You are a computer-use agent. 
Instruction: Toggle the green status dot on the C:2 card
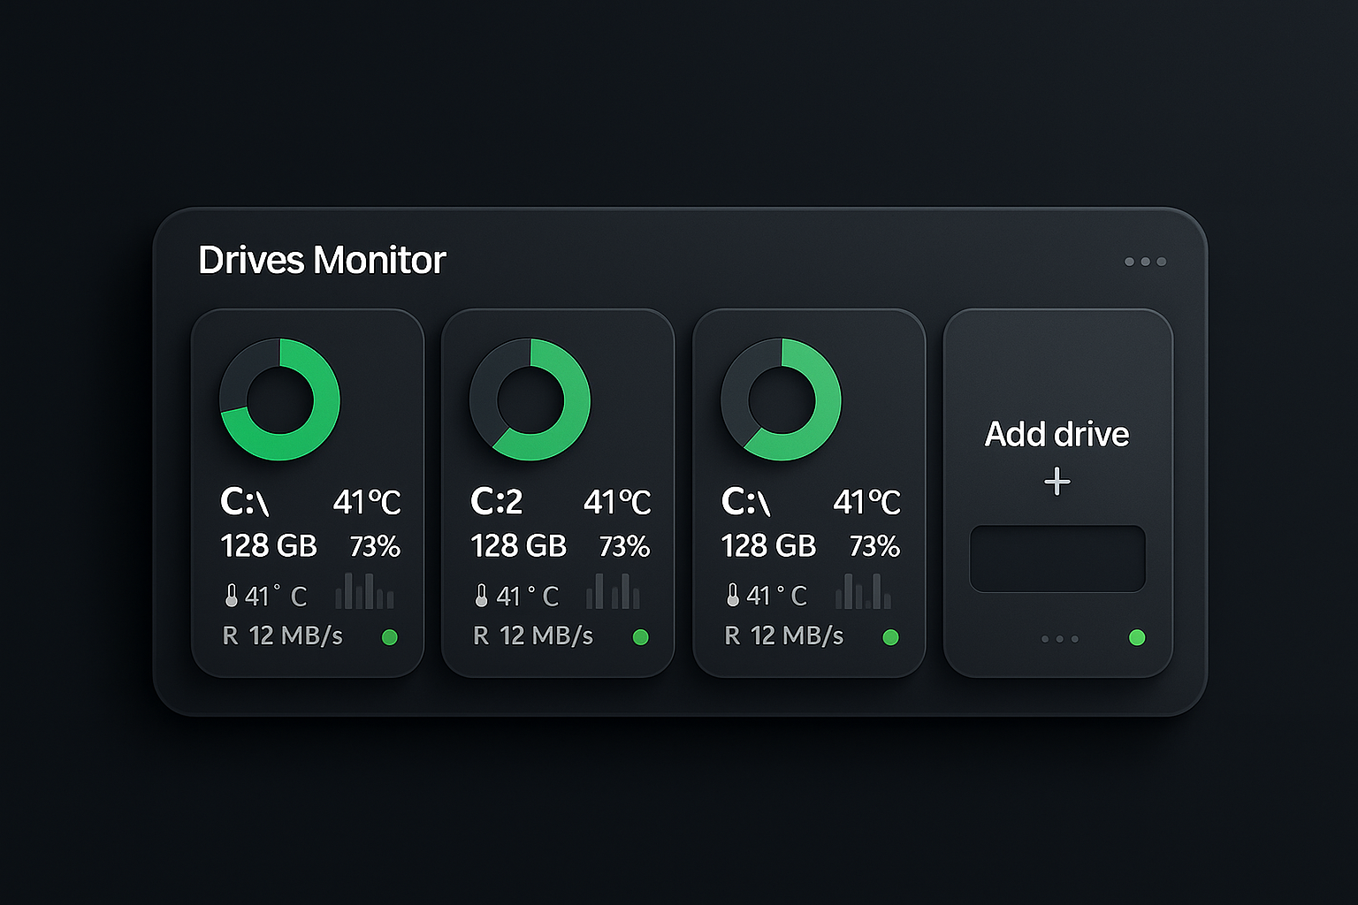(x=641, y=637)
